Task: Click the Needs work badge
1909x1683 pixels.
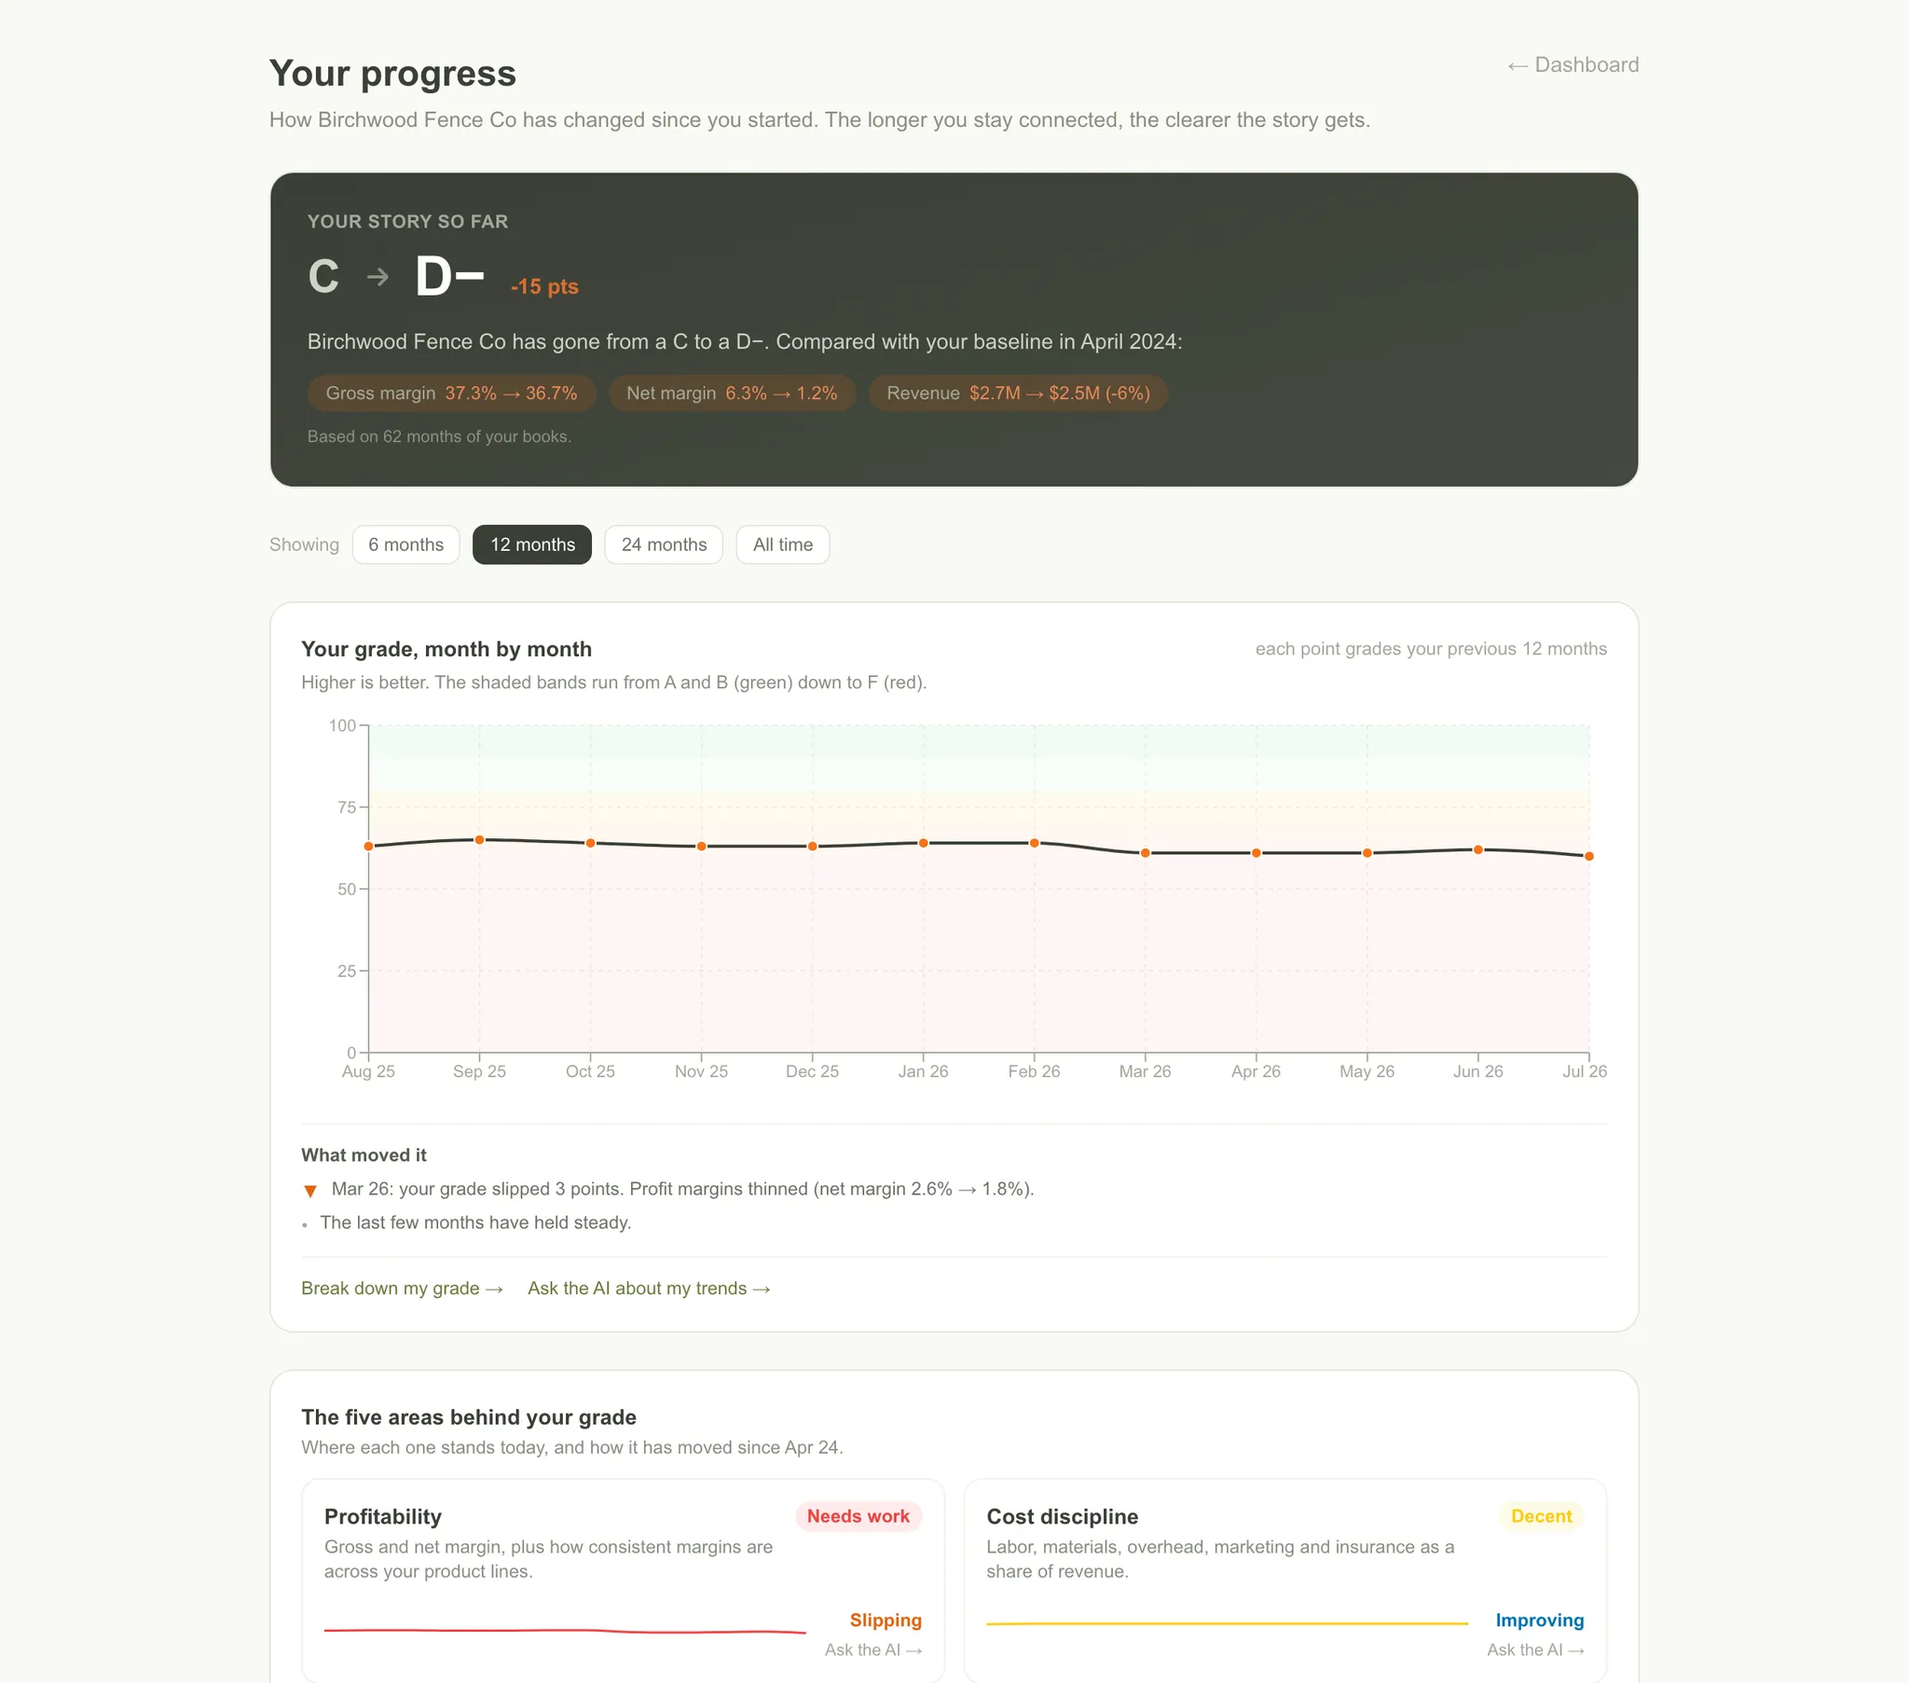Action: pos(858,1516)
